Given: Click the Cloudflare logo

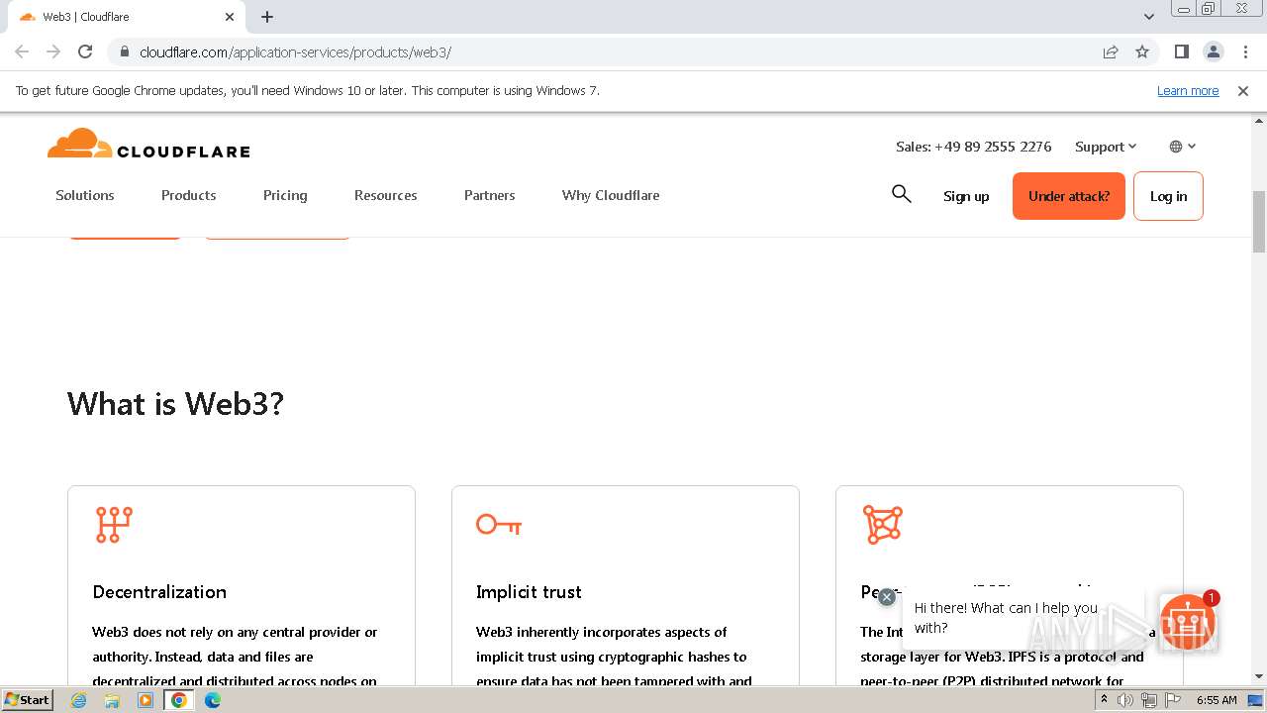Looking at the screenshot, I should click(x=148, y=145).
